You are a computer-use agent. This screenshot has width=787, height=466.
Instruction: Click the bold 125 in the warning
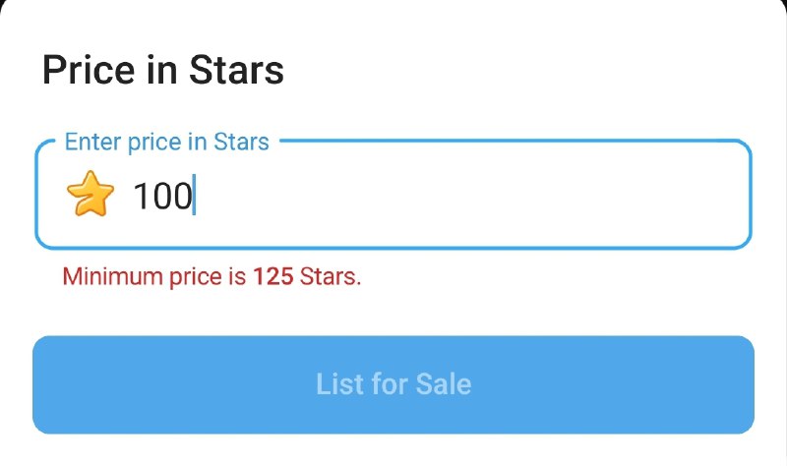pos(273,276)
